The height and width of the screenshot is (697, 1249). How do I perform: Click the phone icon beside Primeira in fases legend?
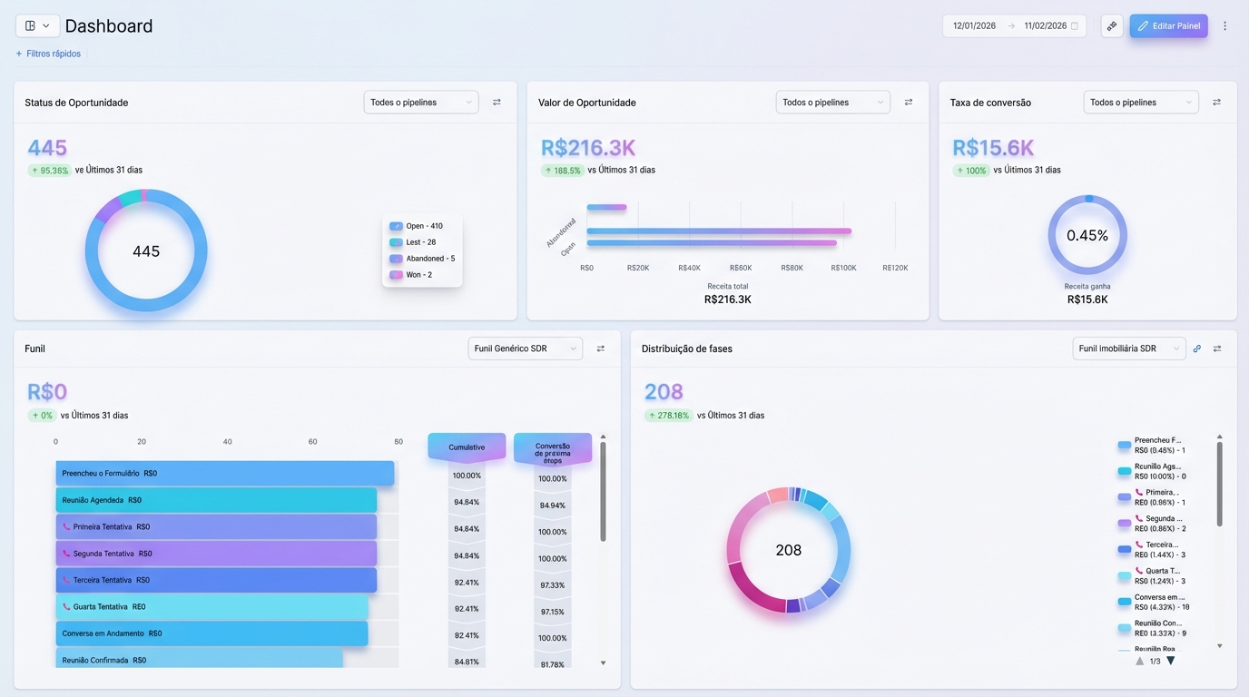click(1139, 492)
